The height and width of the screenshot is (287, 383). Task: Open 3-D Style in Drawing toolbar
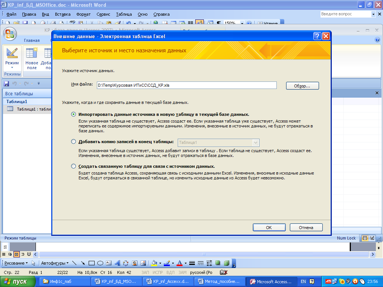click(227, 263)
